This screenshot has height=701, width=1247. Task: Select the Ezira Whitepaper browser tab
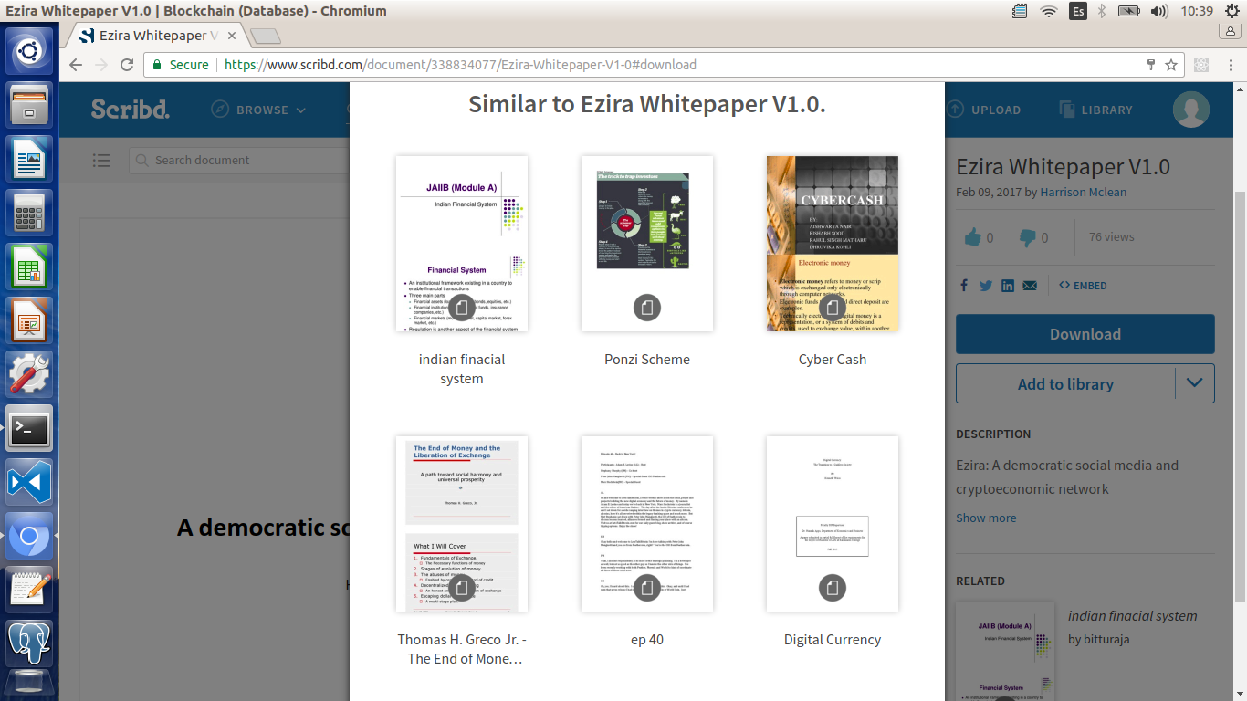point(157,36)
